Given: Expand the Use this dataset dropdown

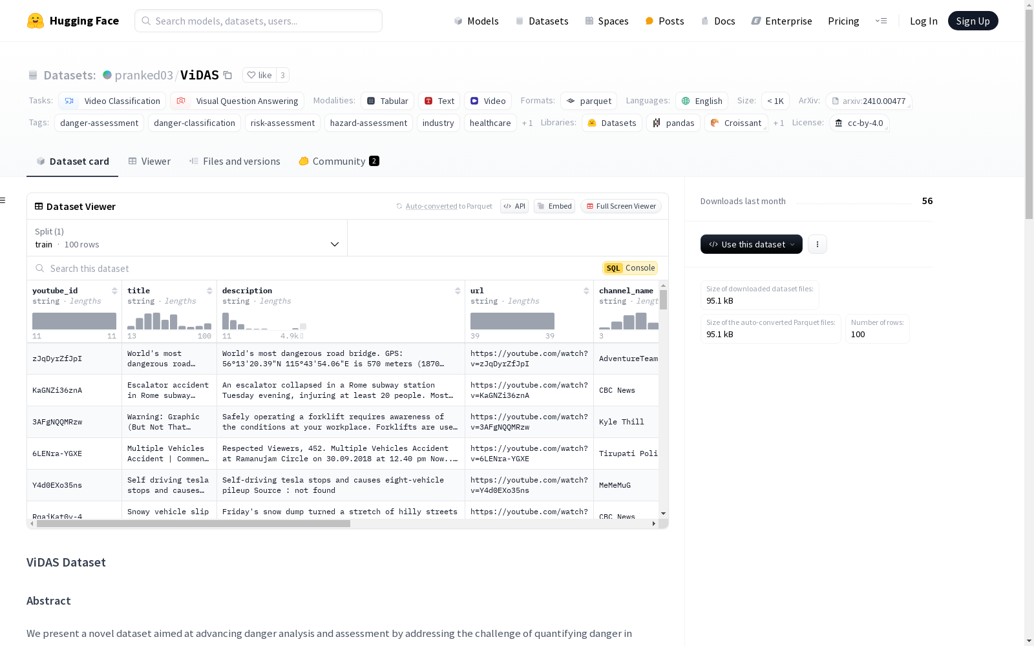Looking at the screenshot, I should point(752,244).
